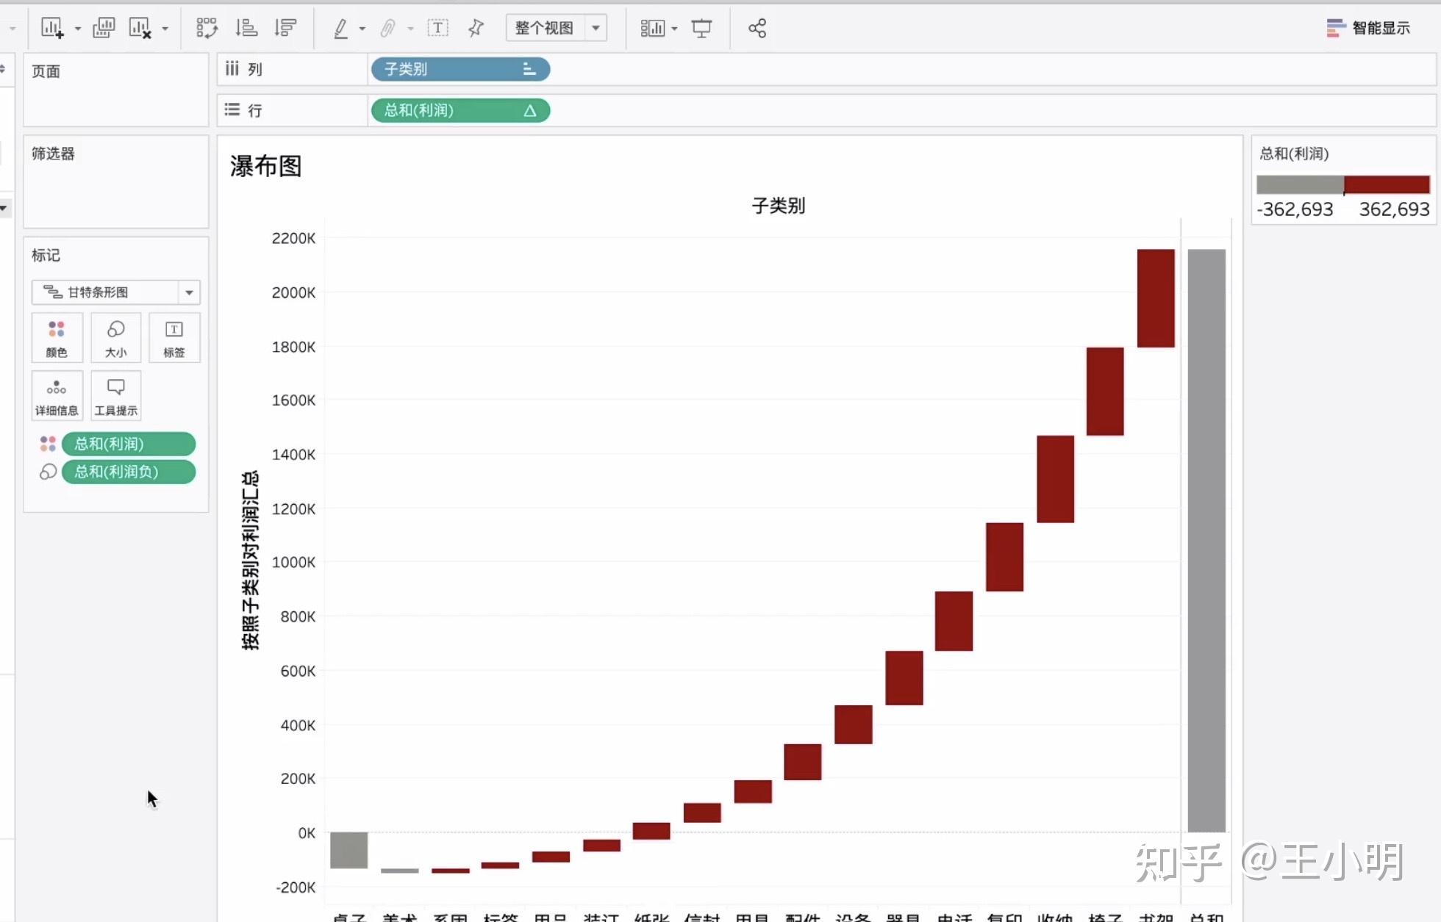
Task: Click the new worksheet icon
Action: click(x=52, y=28)
